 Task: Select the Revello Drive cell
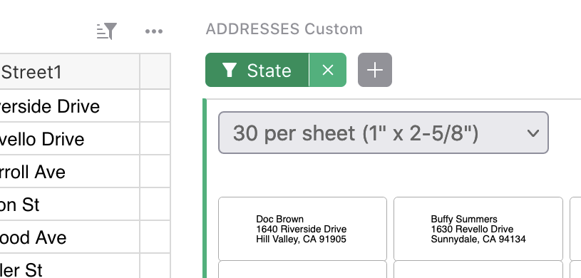[70, 138]
